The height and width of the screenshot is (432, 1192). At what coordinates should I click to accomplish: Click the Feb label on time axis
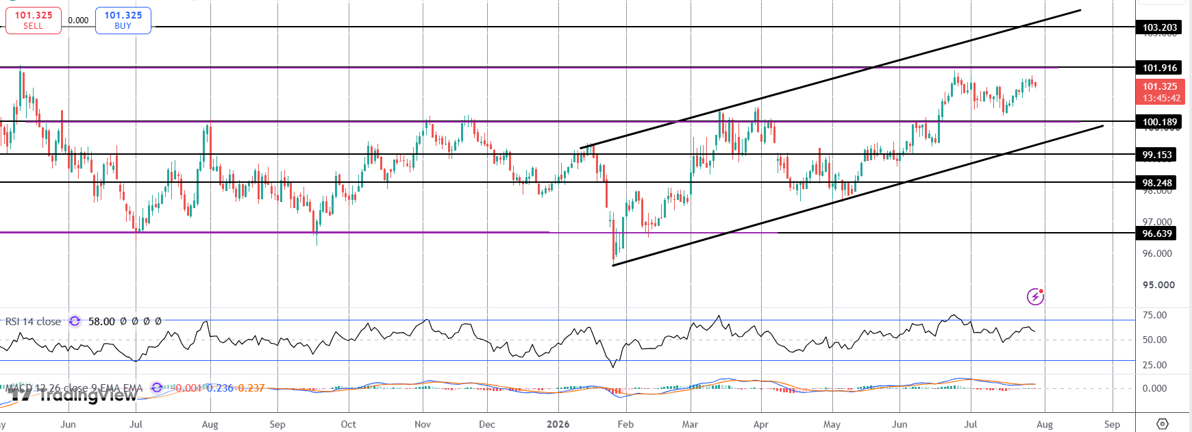[625, 424]
